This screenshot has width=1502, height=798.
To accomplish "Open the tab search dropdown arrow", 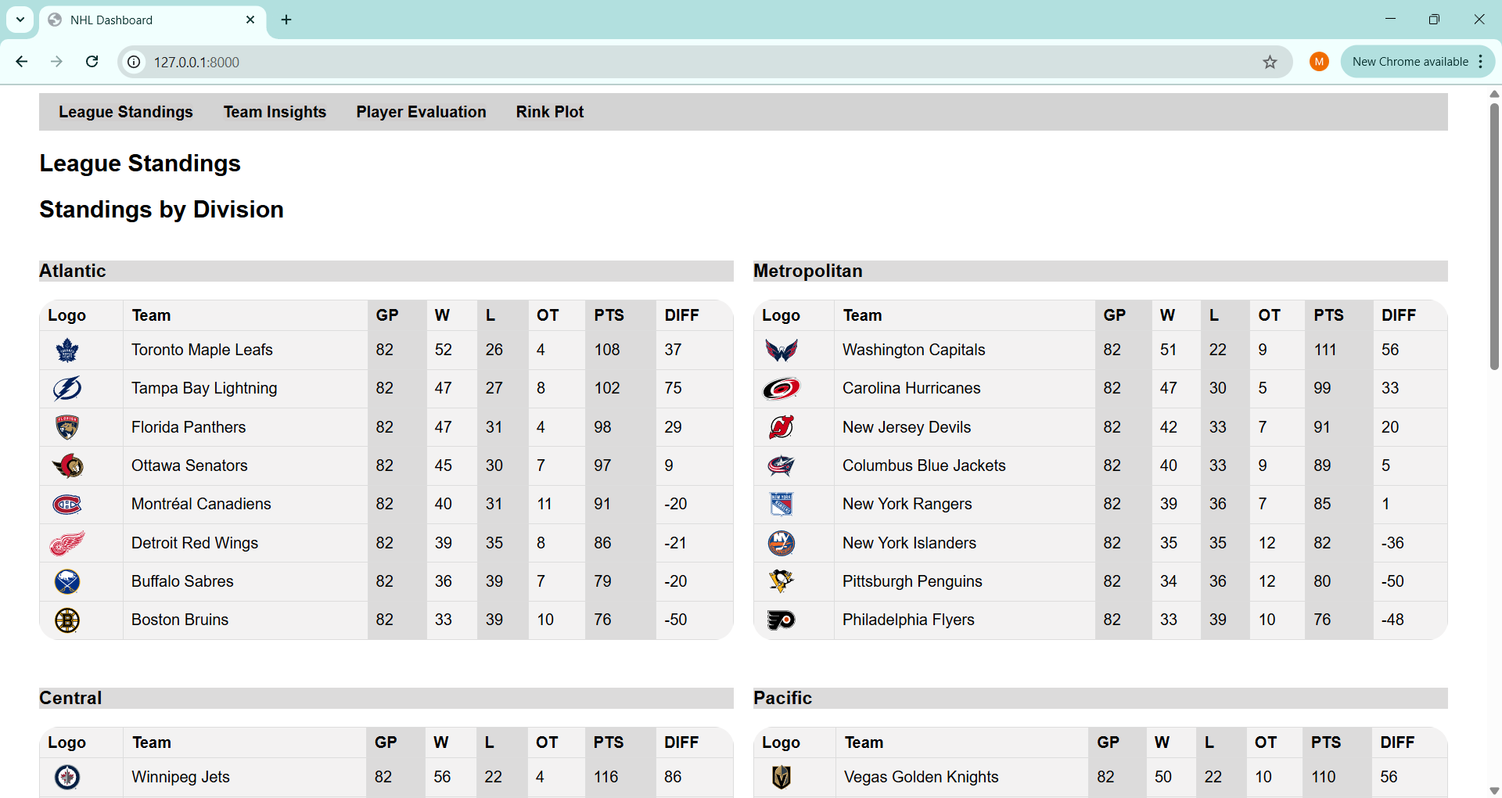I will (x=20, y=20).
